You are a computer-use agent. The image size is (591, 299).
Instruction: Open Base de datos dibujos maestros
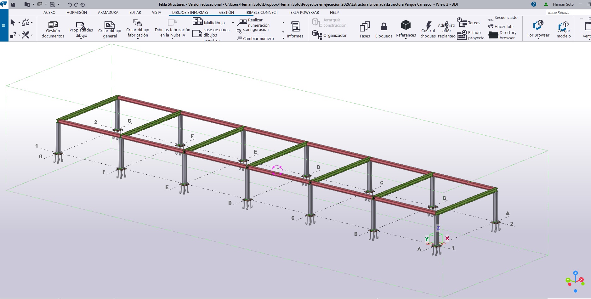[x=211, y=35]
